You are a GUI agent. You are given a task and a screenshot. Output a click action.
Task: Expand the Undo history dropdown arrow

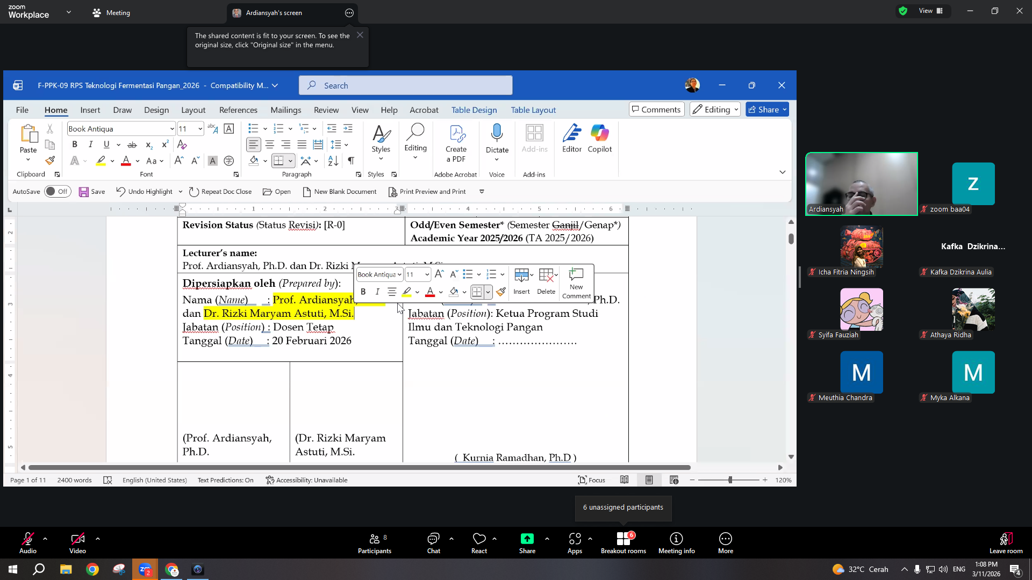pos(181,192)
